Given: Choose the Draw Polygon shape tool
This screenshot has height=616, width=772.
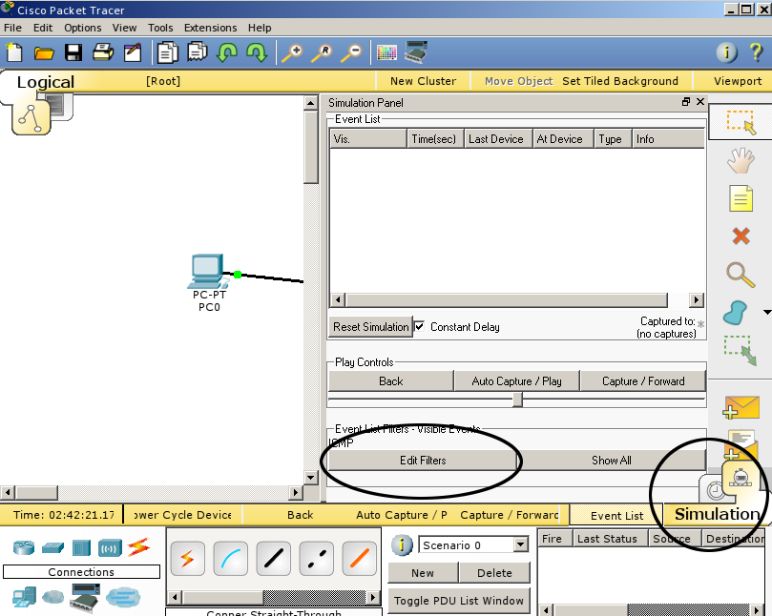Looking at the screenshot, I should 735,313.
